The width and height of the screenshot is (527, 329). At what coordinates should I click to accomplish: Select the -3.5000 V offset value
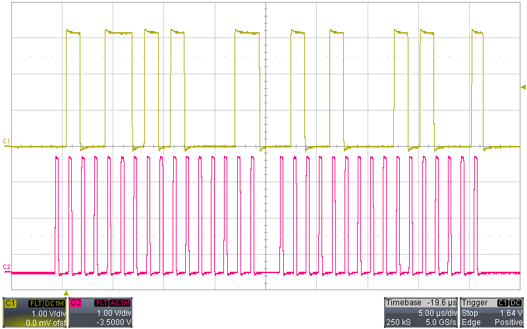[114, 322]
